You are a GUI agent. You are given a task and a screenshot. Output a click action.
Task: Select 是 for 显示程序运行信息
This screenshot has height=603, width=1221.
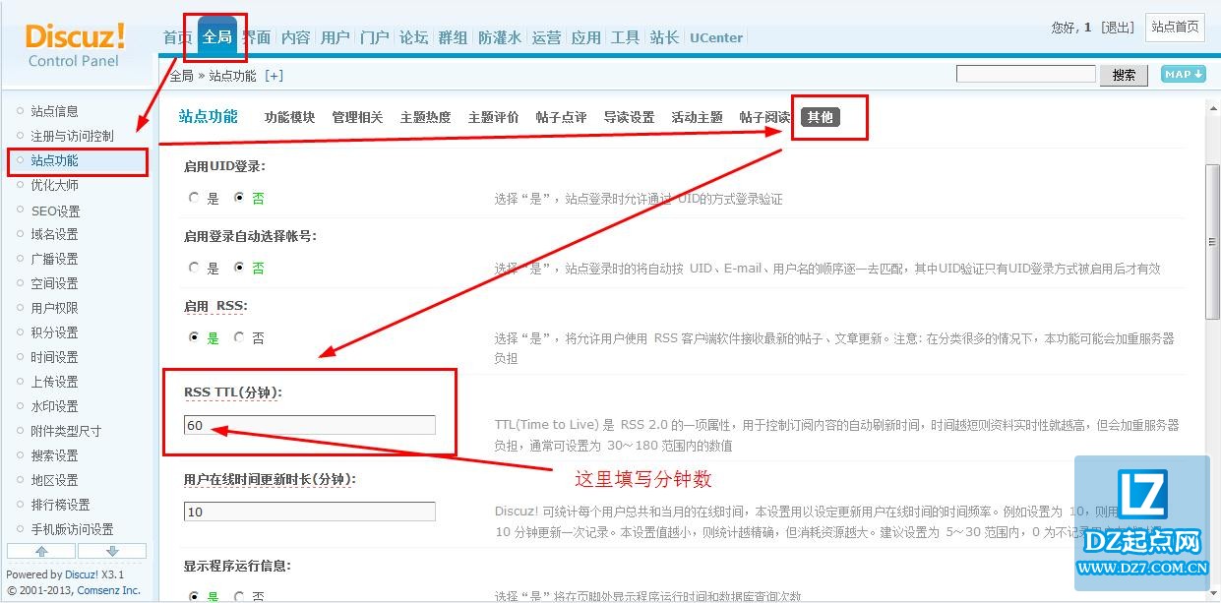coord(194,596)
